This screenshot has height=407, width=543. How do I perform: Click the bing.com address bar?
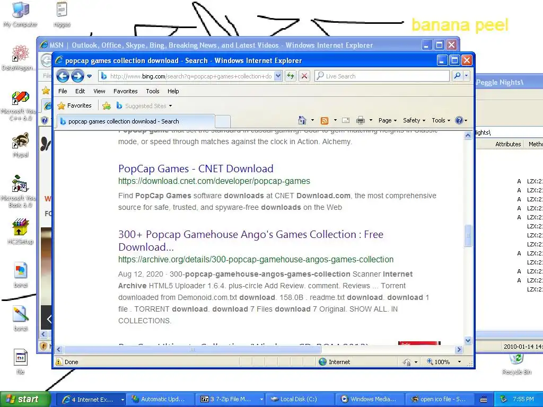(186, 76)
